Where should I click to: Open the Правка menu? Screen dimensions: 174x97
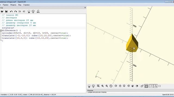click(5, 5)
